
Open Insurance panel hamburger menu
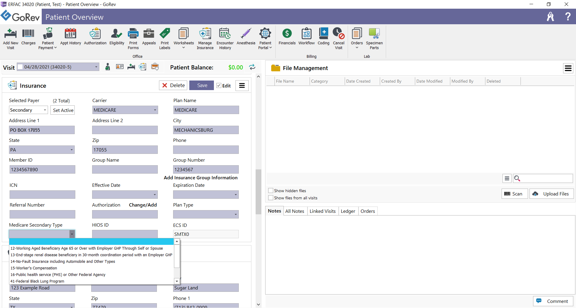click(x=242, y=86)
